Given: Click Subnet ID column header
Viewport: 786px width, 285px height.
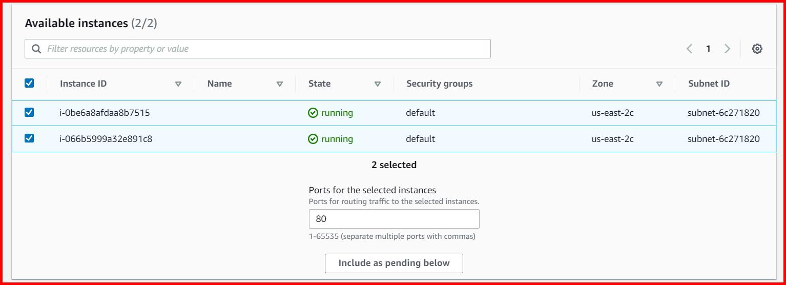Looking at the screenshot, I should pos(709,84).
